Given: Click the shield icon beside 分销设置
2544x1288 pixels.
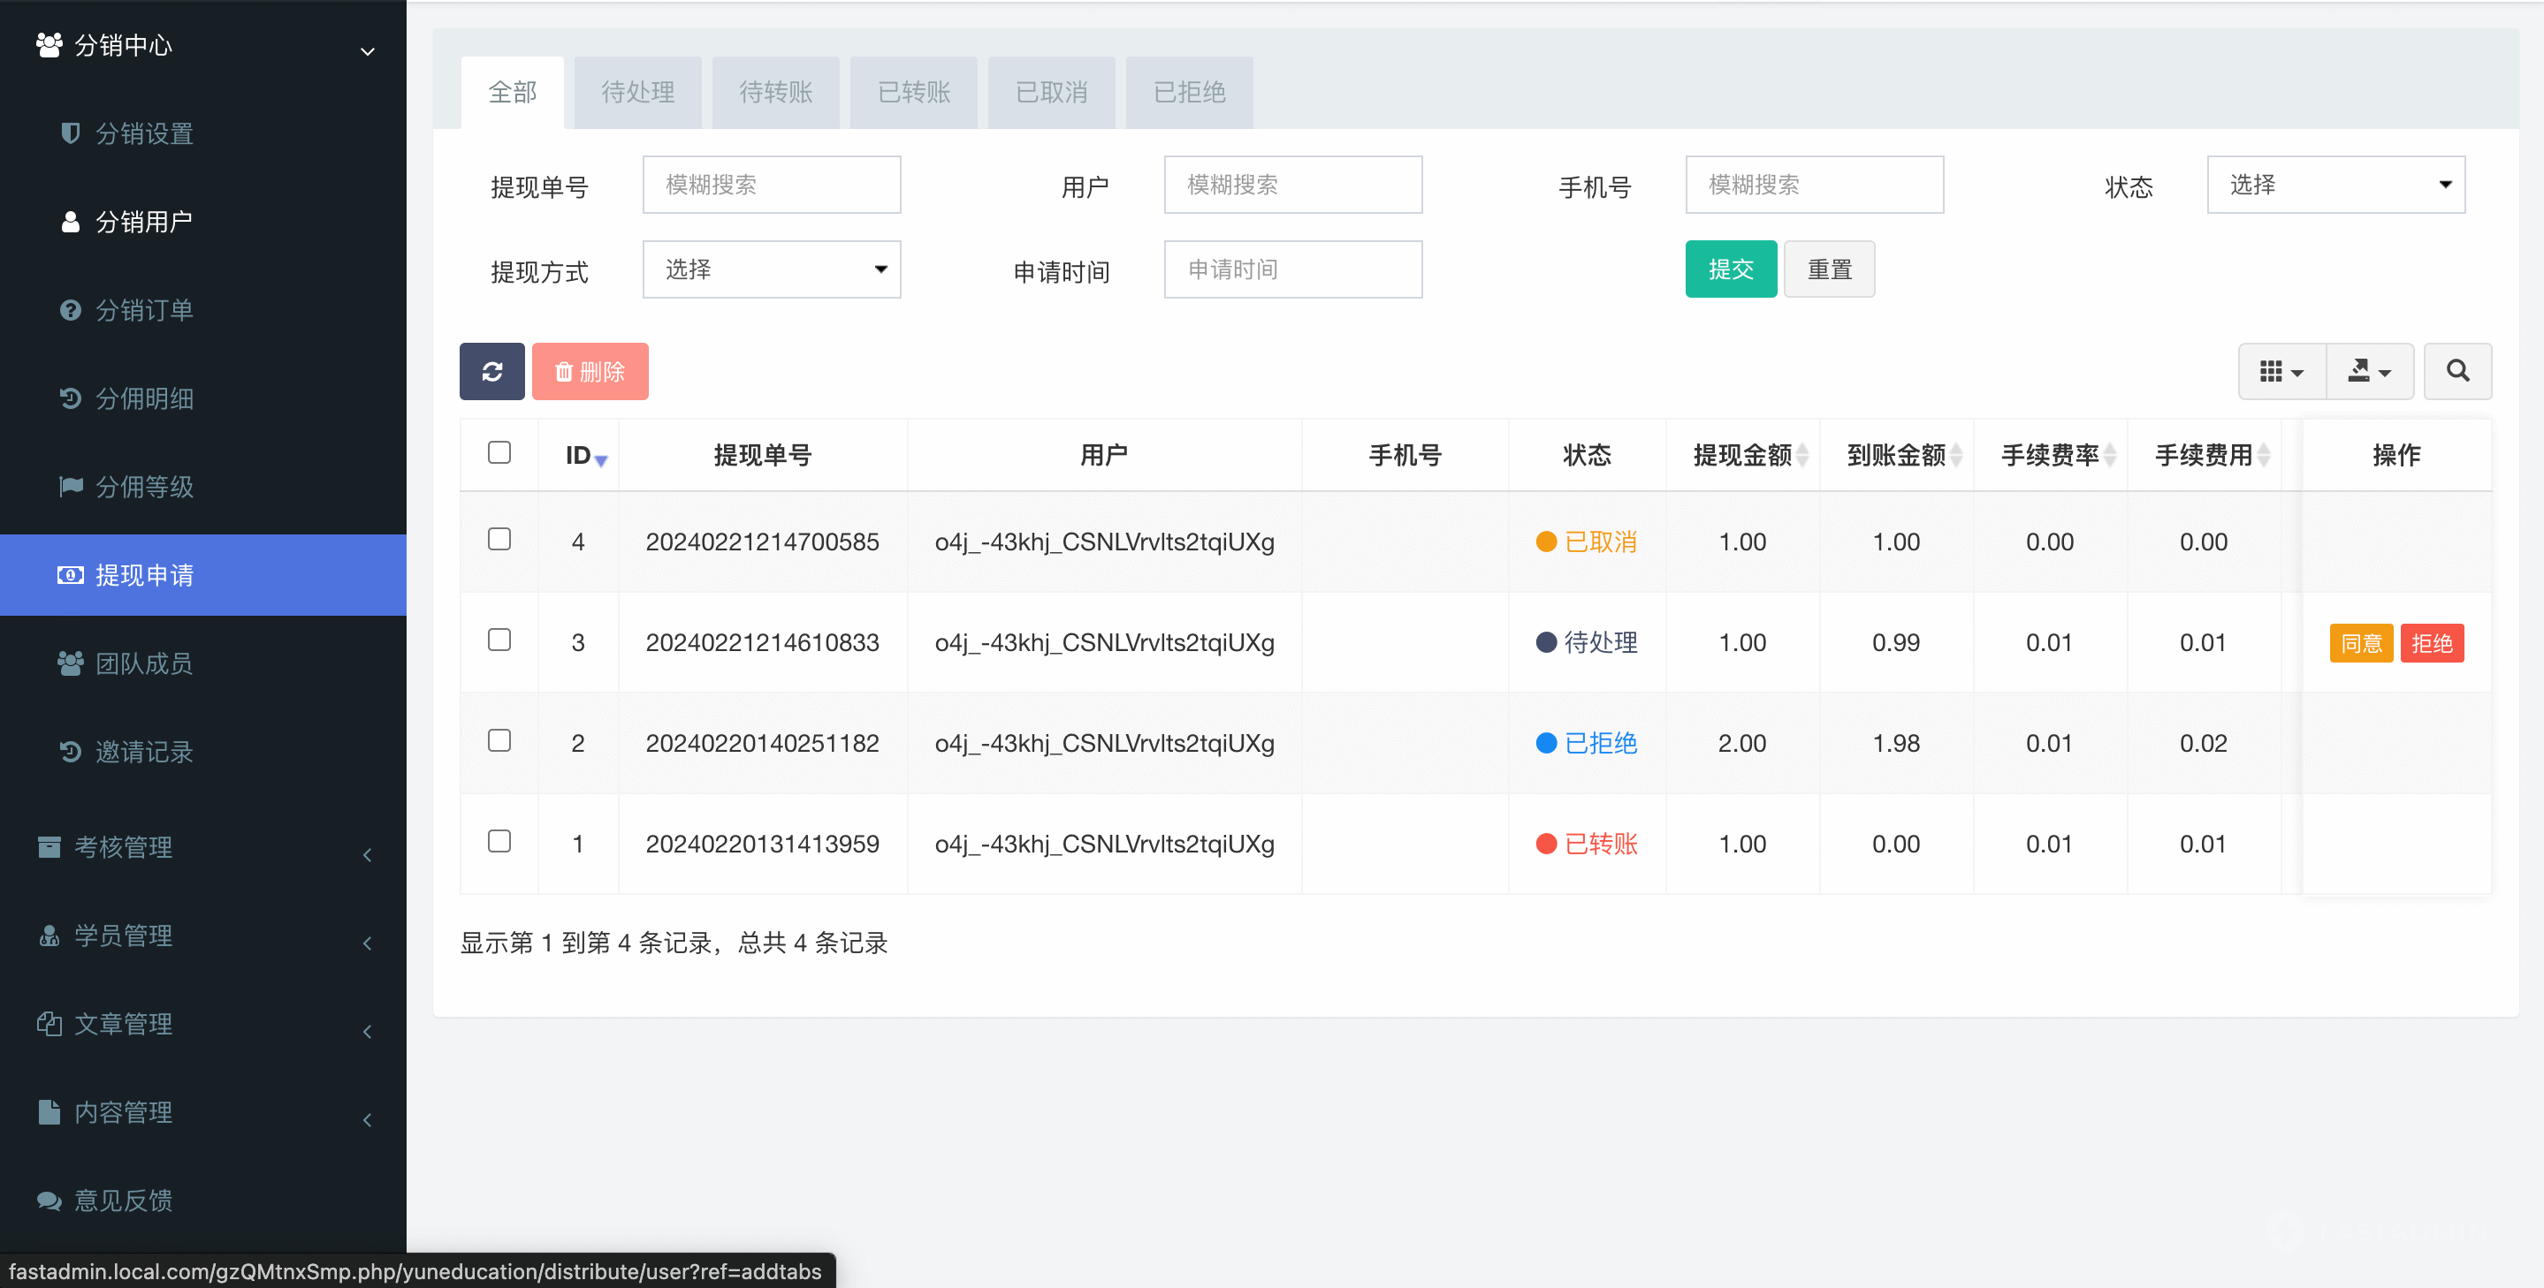Looking at the screenshot, I should (70, 133).
